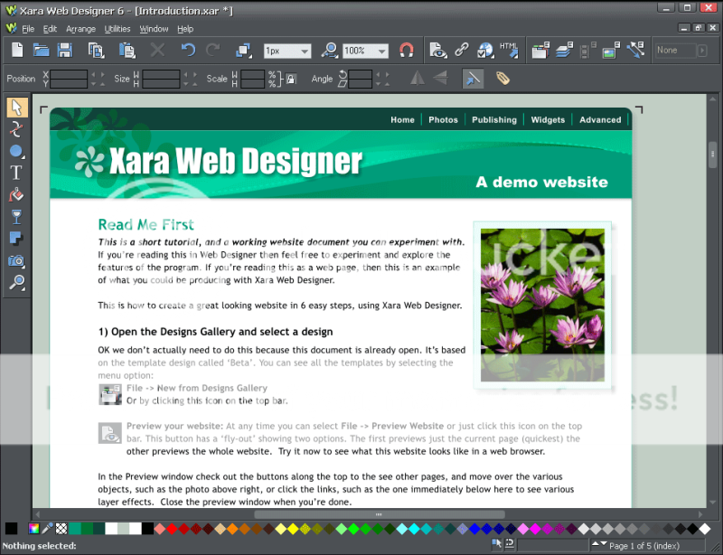The height and width of the screenshot is (555, 723).
Task: Select the eyedropper color picker
Action: [x=47, y=529]
